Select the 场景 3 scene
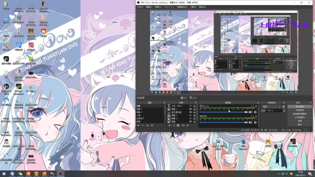Image resolution: width=315 pixels, height=177 pixels. [150, 112]
